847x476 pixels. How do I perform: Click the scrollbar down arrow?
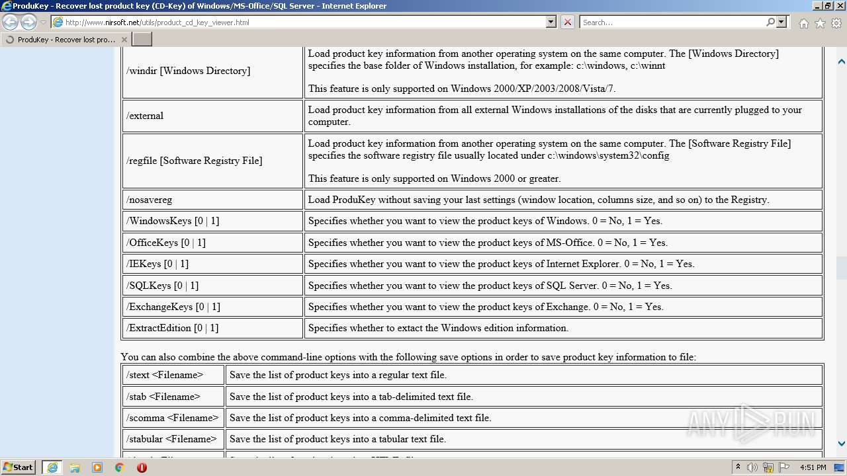[x=841, y=444]
